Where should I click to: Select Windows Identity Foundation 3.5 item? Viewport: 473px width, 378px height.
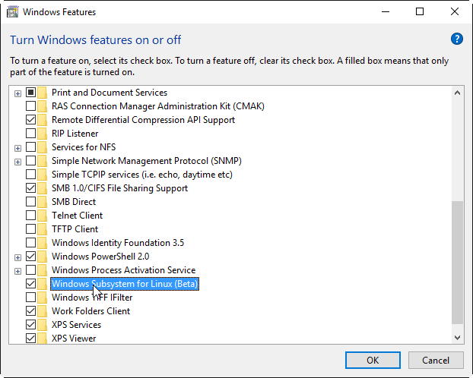[x=118, y=243]
